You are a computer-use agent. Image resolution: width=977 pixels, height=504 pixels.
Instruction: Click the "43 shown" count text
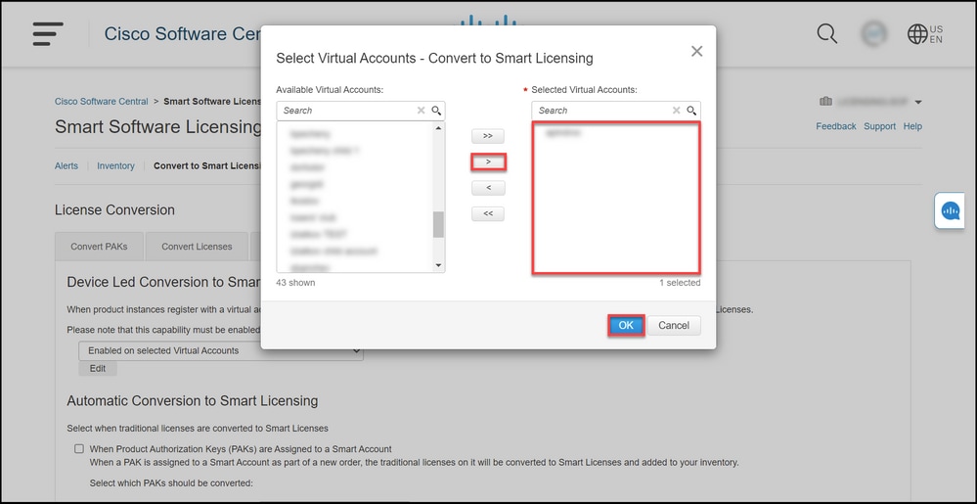(295, 283)
